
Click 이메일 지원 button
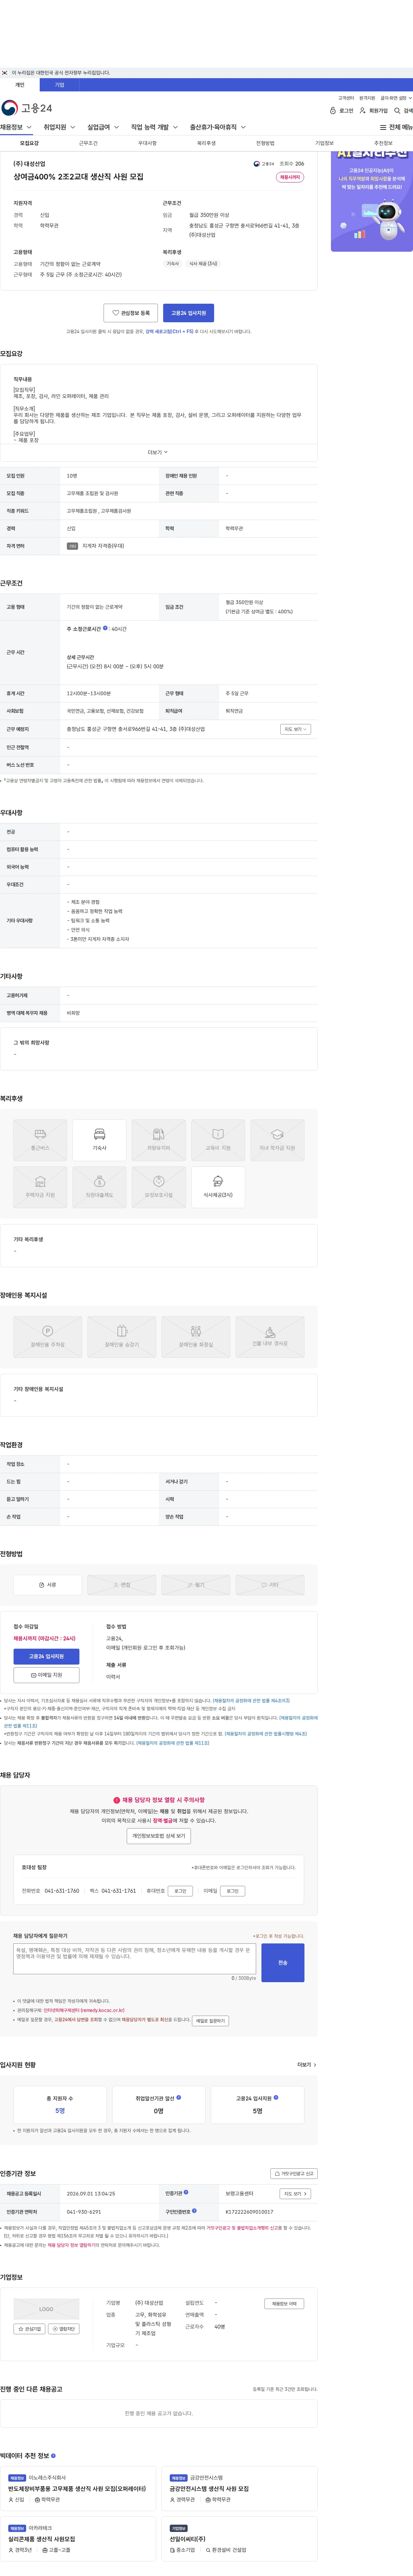click(x=46, y=1675)
